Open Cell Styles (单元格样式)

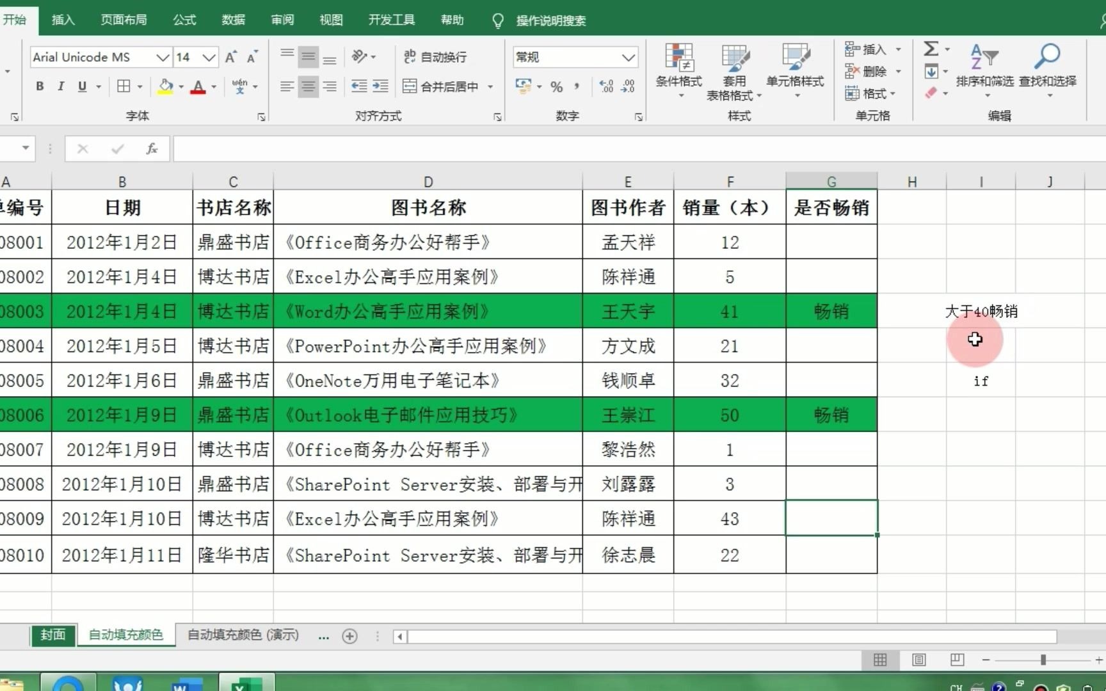[x=796, y=70]
